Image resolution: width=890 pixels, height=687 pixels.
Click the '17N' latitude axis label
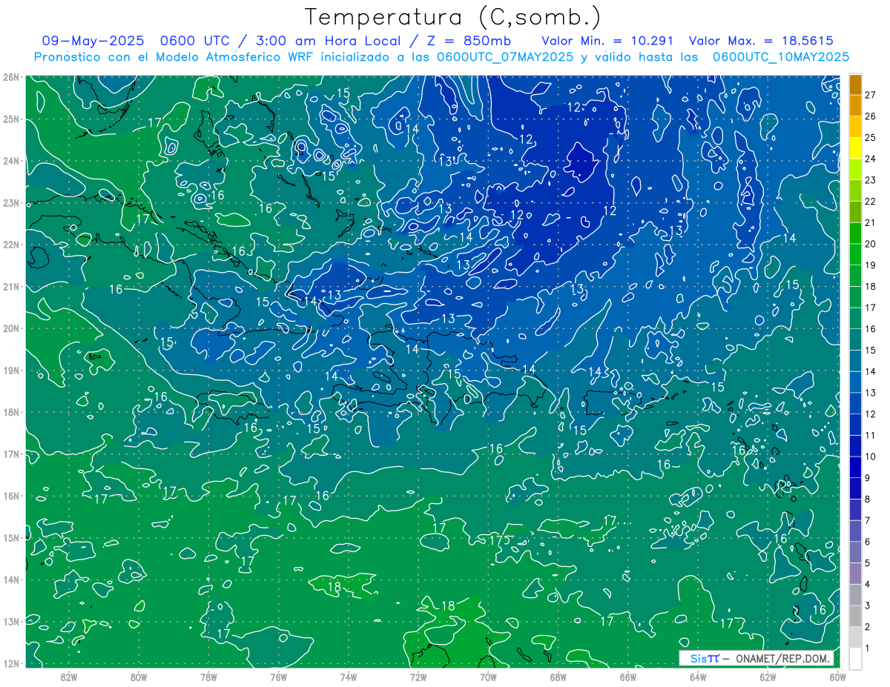click(x=11, y=454)
